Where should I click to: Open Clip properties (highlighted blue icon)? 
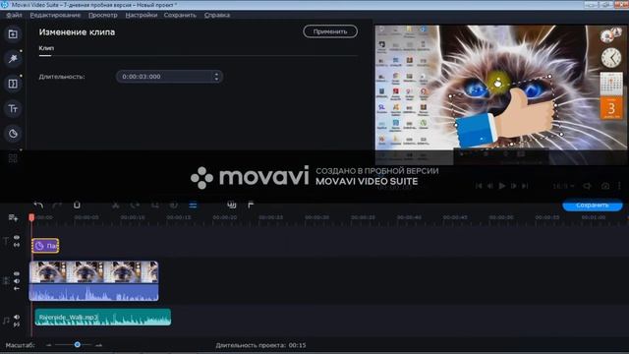[x=193, y=206]
